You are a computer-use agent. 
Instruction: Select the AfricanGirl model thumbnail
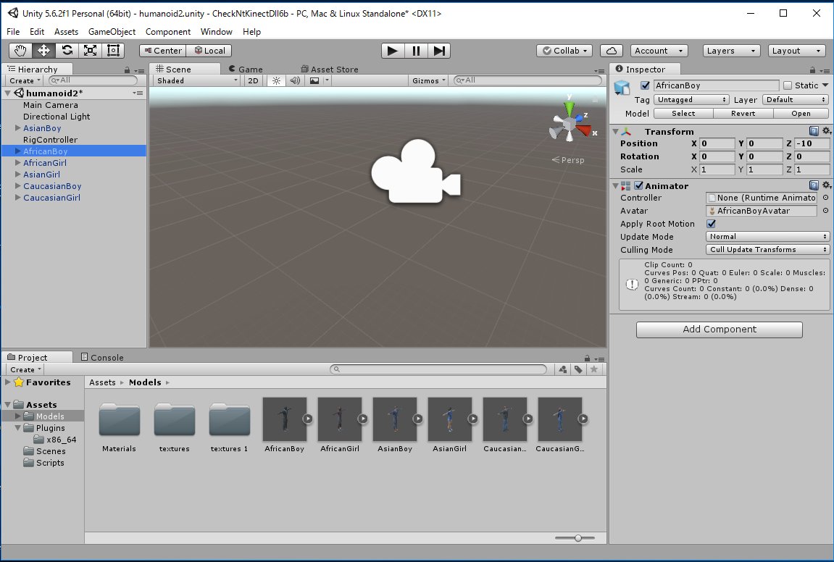pos(339,419)
